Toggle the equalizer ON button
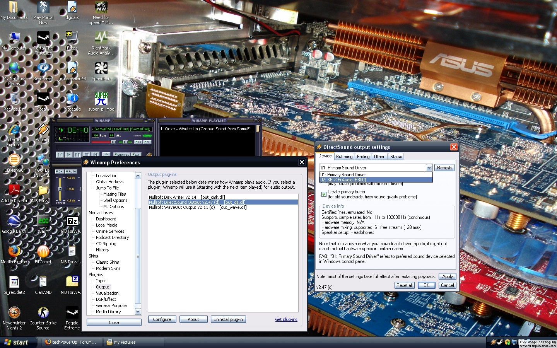The image size is (557, 348). [59, 171]
